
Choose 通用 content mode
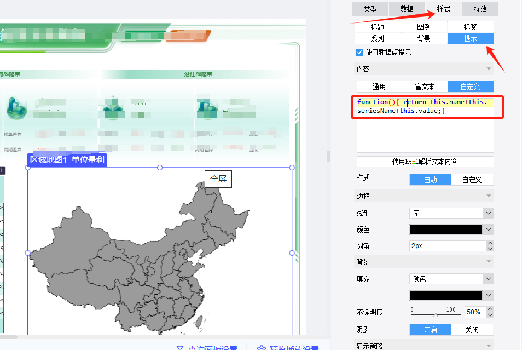coord(379,87)
